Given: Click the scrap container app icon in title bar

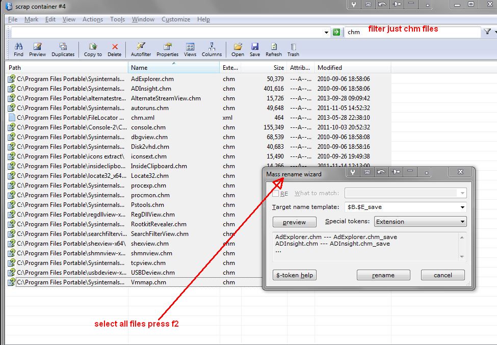Looking at the screenshot, I should 9,6.
